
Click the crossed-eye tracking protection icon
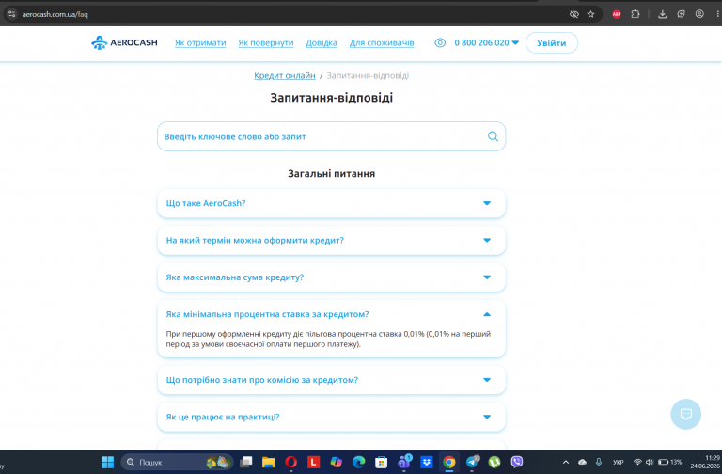click(573, 14)
